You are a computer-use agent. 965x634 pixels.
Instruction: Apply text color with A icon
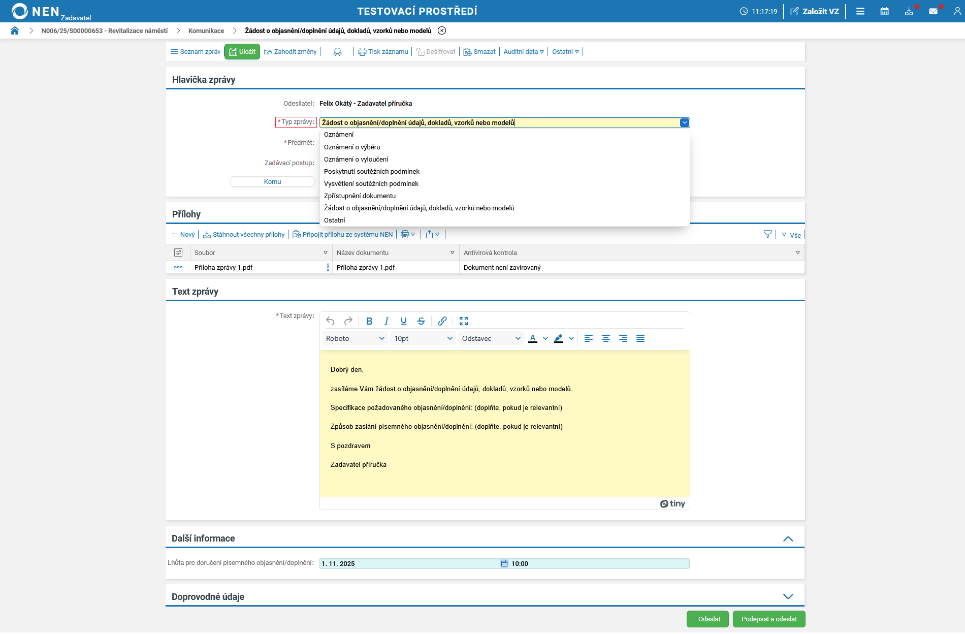(x=533, y=338)
